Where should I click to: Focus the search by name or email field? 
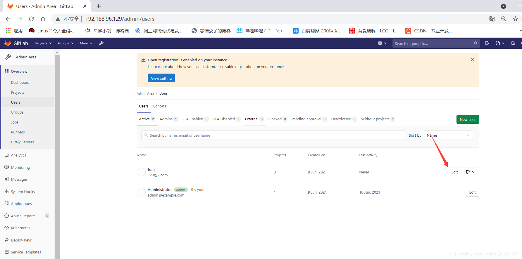click(273, 135)
